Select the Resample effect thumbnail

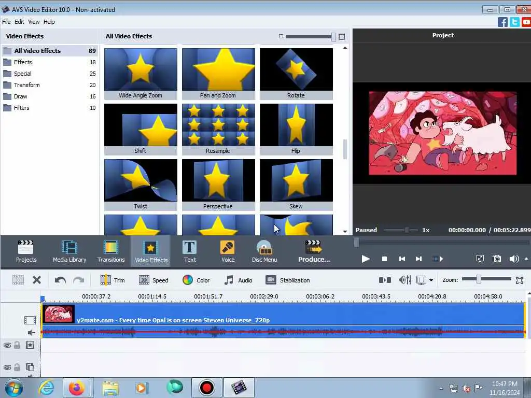[218, 125]
